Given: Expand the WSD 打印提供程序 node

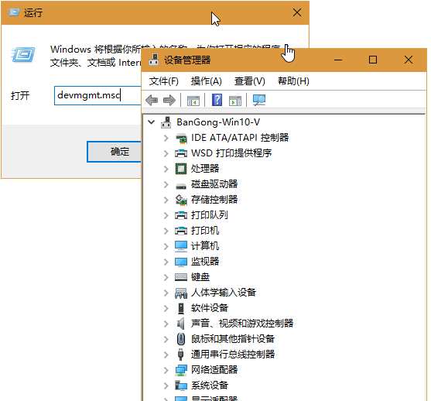Looking at the screenshot, I should click(x=166, y=153).
